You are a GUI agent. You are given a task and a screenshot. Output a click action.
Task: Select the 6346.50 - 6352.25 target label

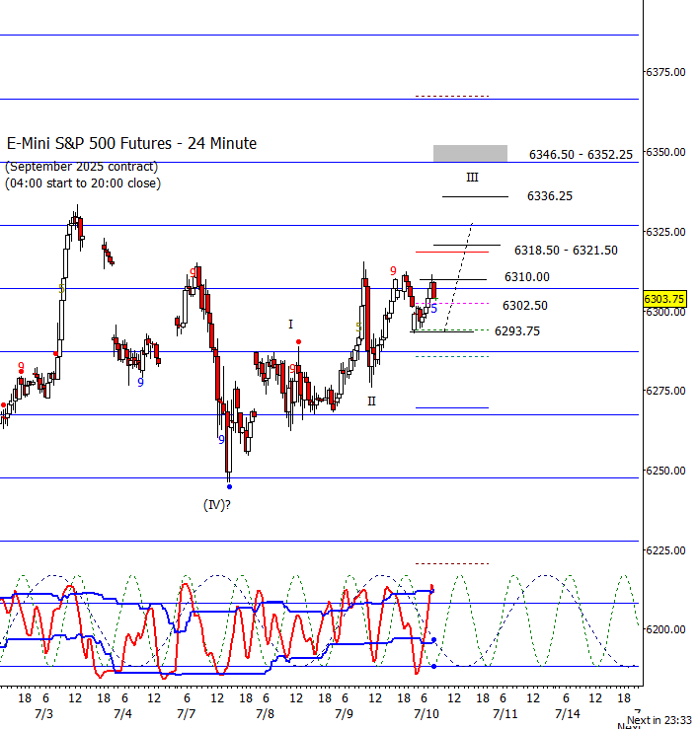(x=581, y=154)
